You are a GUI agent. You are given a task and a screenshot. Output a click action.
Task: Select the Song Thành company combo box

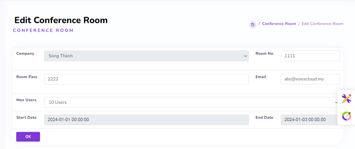(146, 56)
